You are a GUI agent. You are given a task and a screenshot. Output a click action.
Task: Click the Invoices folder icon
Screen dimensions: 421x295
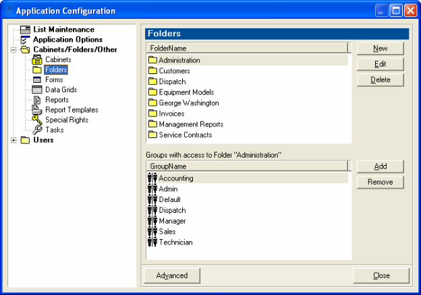click(x=152, y=113)
